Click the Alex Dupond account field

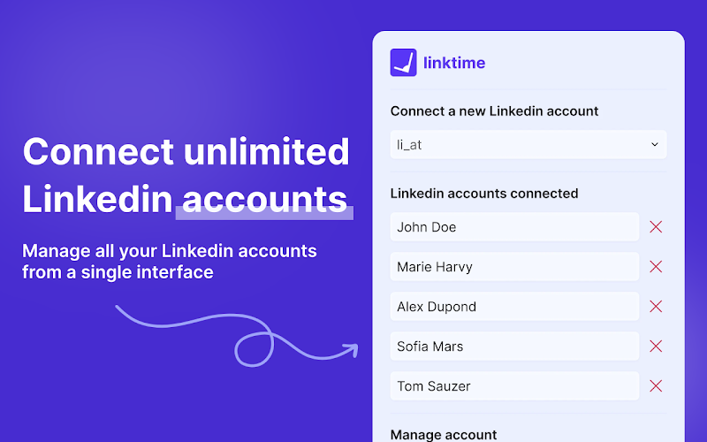click(x=514, y=307)
